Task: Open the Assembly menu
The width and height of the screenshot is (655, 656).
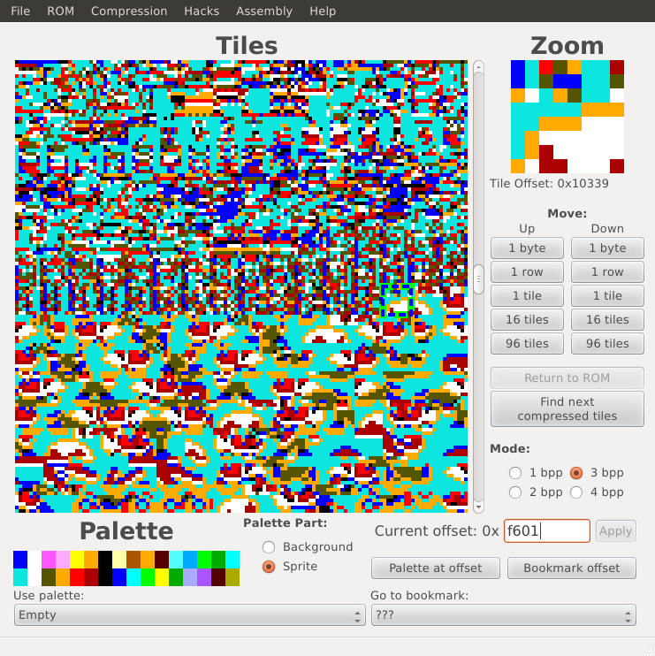Action: pos(264,11)
